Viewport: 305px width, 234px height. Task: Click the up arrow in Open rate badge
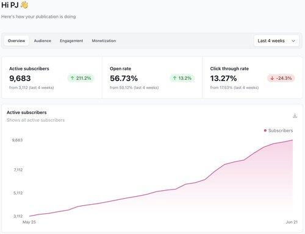[x=174, y=78]
